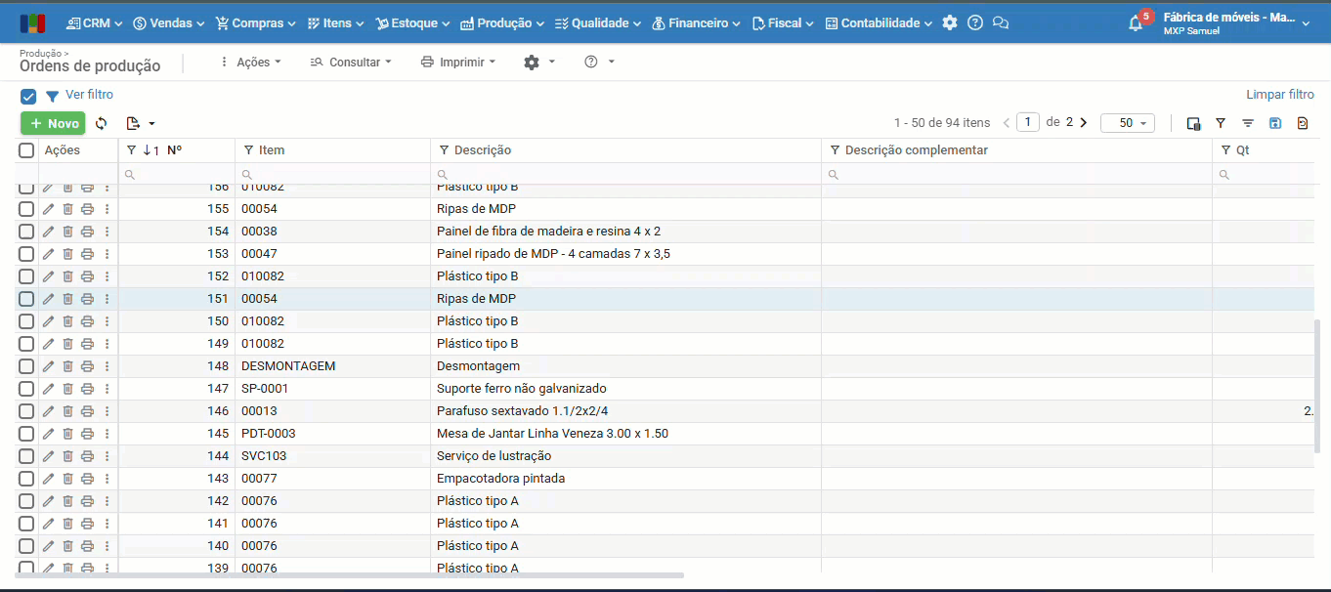Edit order 155 with pencil icon

pyautogui.click(x=48, y=209)
